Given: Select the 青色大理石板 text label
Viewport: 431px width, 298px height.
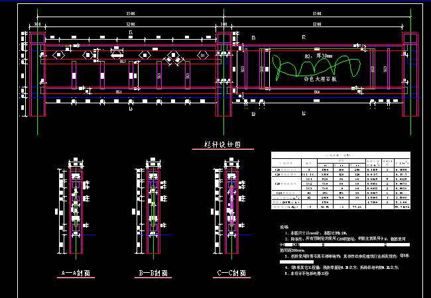Looking at the screenshot, I should tap(320, 78).
